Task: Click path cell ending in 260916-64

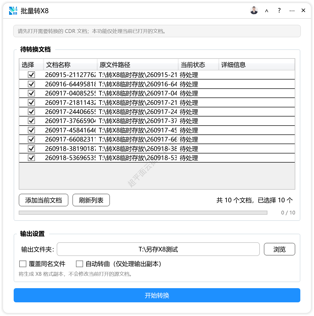Action: (x=138, y=84)
